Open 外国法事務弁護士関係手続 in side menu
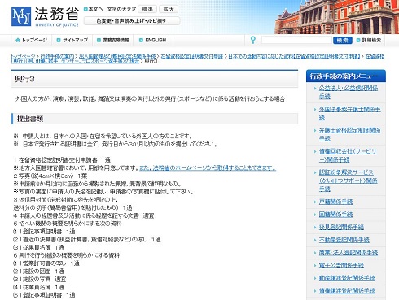Viewport: 399px width, 300px height. tap(349, 113)
